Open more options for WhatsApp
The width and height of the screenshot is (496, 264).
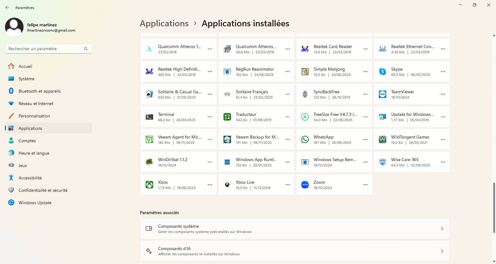tap(365, 139)
